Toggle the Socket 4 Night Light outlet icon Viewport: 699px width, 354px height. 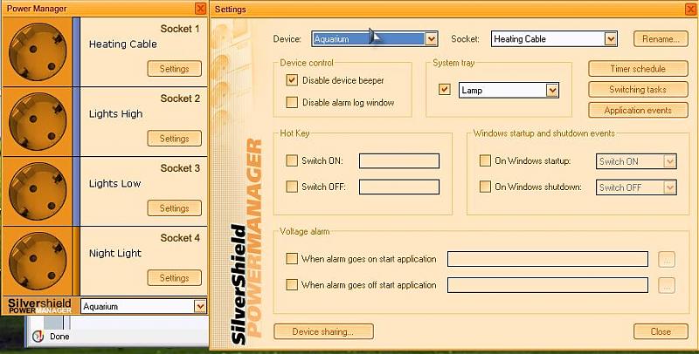tap(38, 261)
